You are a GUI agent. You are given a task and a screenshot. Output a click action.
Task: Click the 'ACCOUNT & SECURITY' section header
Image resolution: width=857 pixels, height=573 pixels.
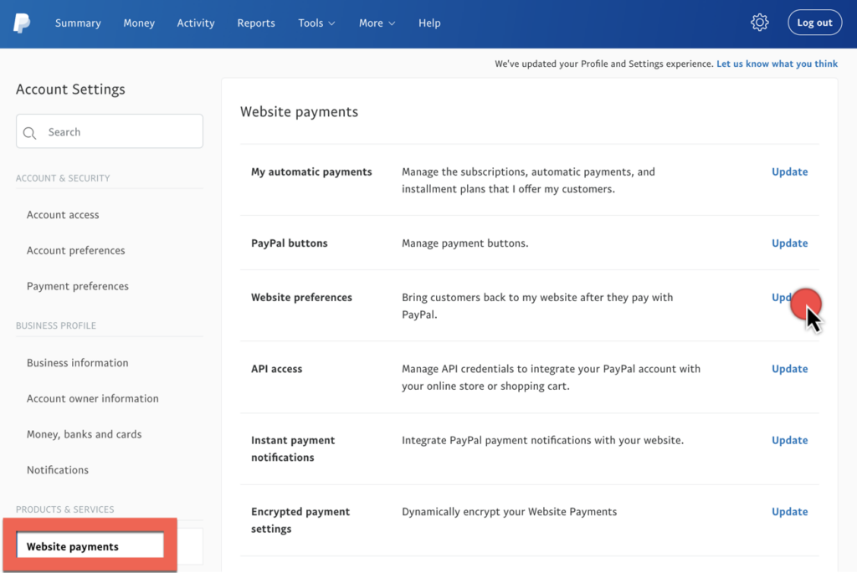pyautogui.click(x=63, y=178)
